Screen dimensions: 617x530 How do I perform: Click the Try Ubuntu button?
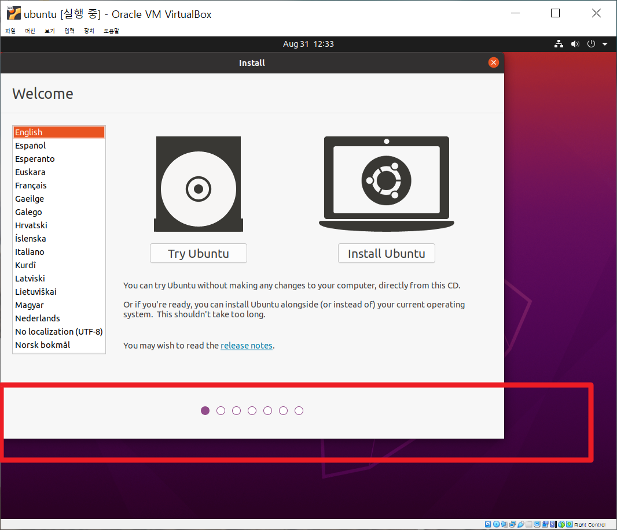tap(199, 253)
